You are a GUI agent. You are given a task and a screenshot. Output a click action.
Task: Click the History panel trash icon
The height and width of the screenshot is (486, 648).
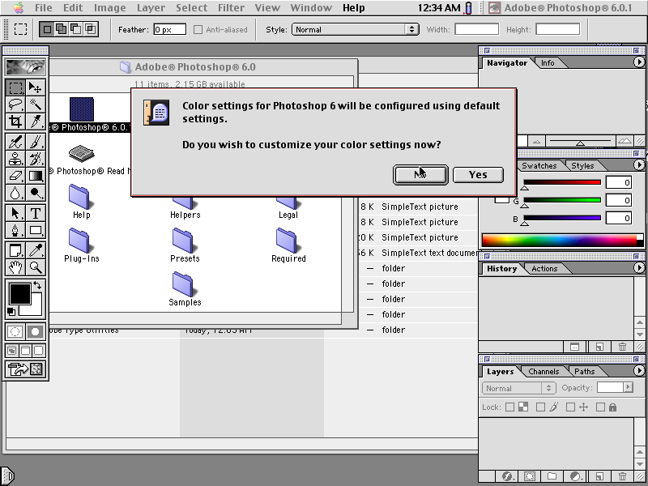coord(623,347)
